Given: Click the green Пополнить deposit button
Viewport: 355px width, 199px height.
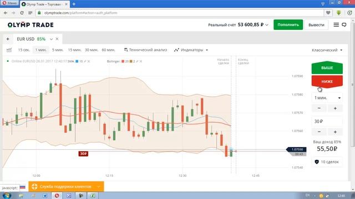Looking at the screenshot, I should [x=288, y=24].
